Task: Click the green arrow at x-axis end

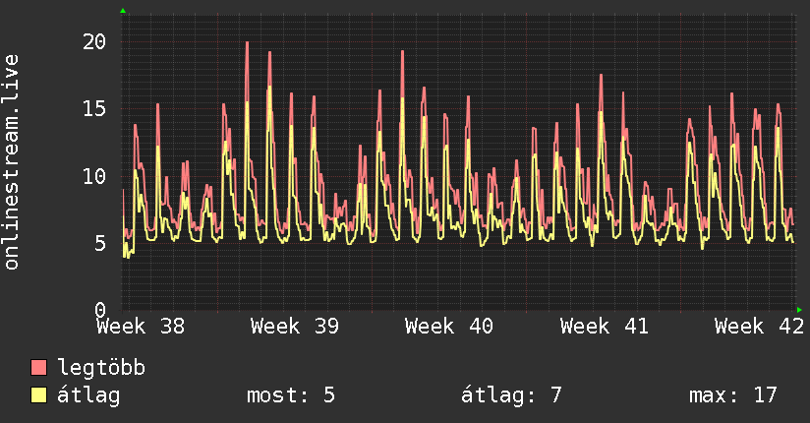Action: click(799, 310)
